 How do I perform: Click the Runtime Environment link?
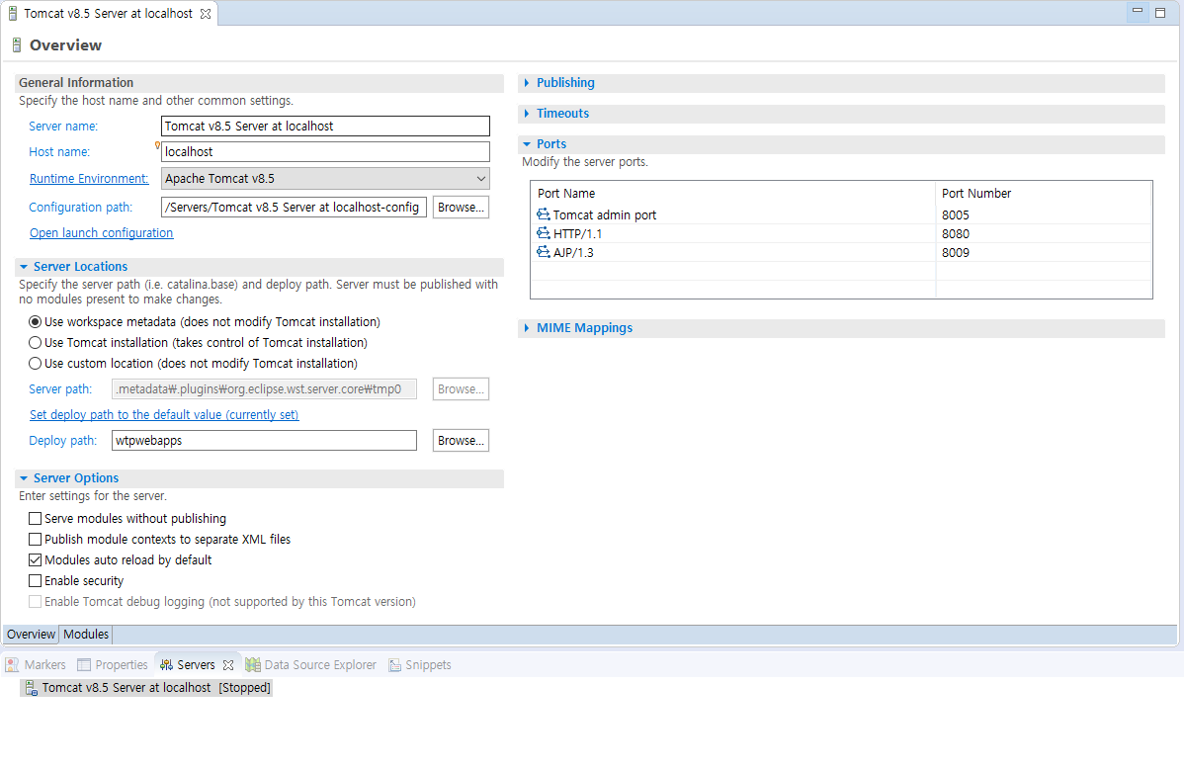click(88, 178)
